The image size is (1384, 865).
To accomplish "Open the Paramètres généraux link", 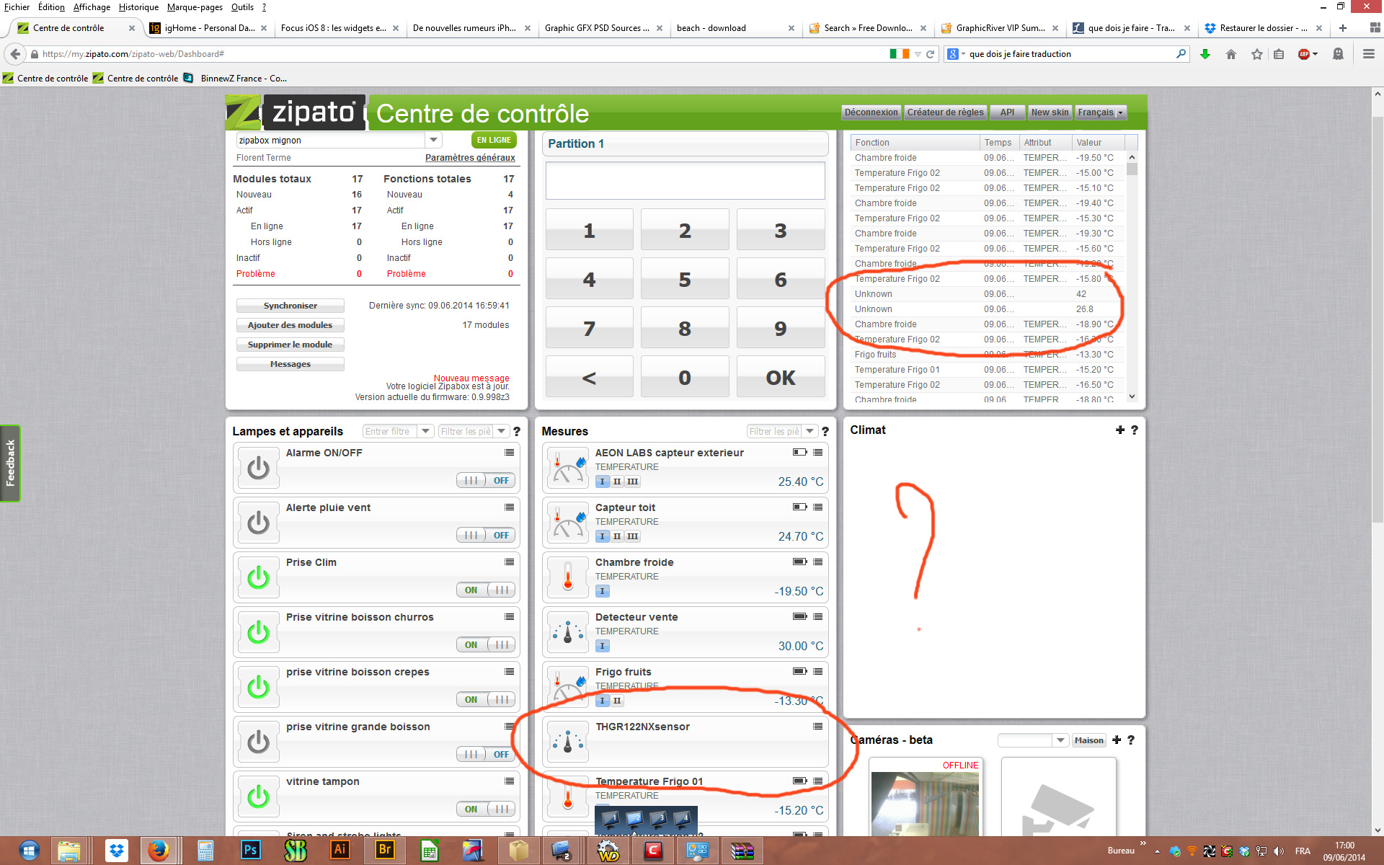I will pos(470,158).
